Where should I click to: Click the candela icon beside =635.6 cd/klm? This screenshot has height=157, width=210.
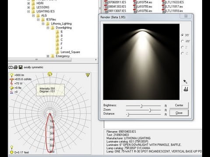11,79
